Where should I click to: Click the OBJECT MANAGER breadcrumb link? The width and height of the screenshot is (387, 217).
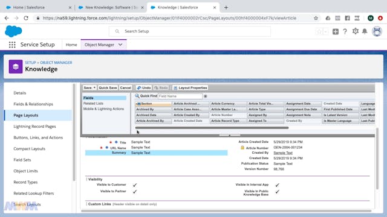click(x=56, y=63)
